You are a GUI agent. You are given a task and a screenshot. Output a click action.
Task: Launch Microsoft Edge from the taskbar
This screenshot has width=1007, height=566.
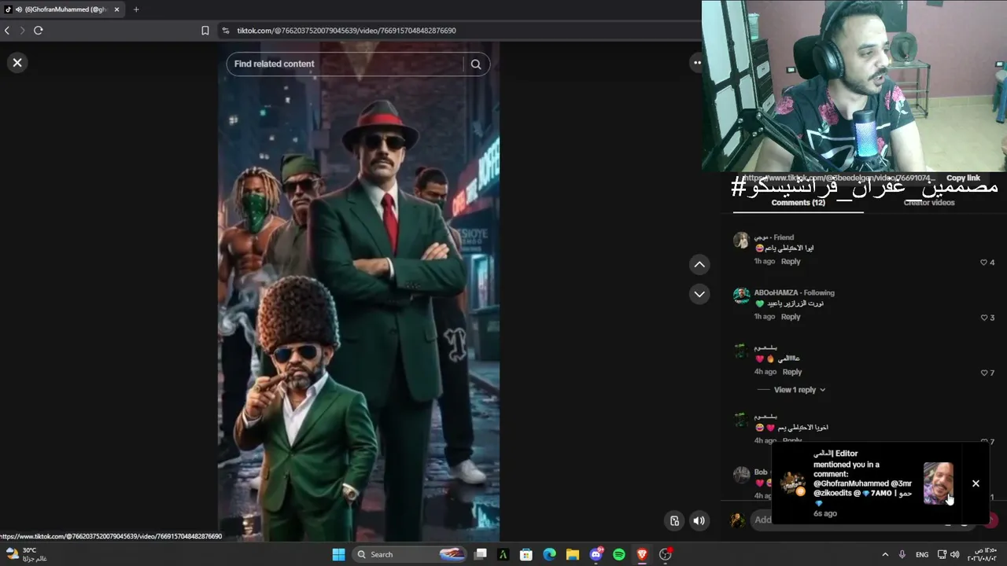tap(550, 554)
